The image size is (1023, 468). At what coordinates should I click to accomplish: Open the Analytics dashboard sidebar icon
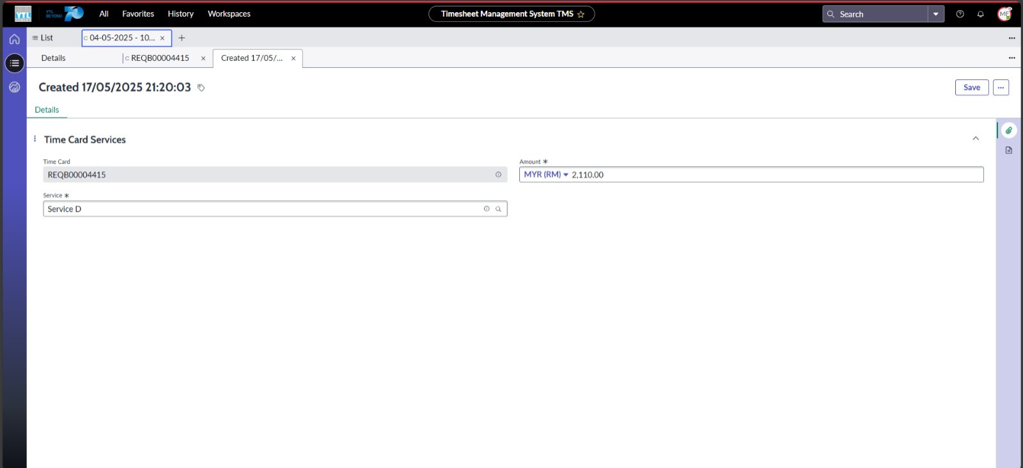click(14, 87)
